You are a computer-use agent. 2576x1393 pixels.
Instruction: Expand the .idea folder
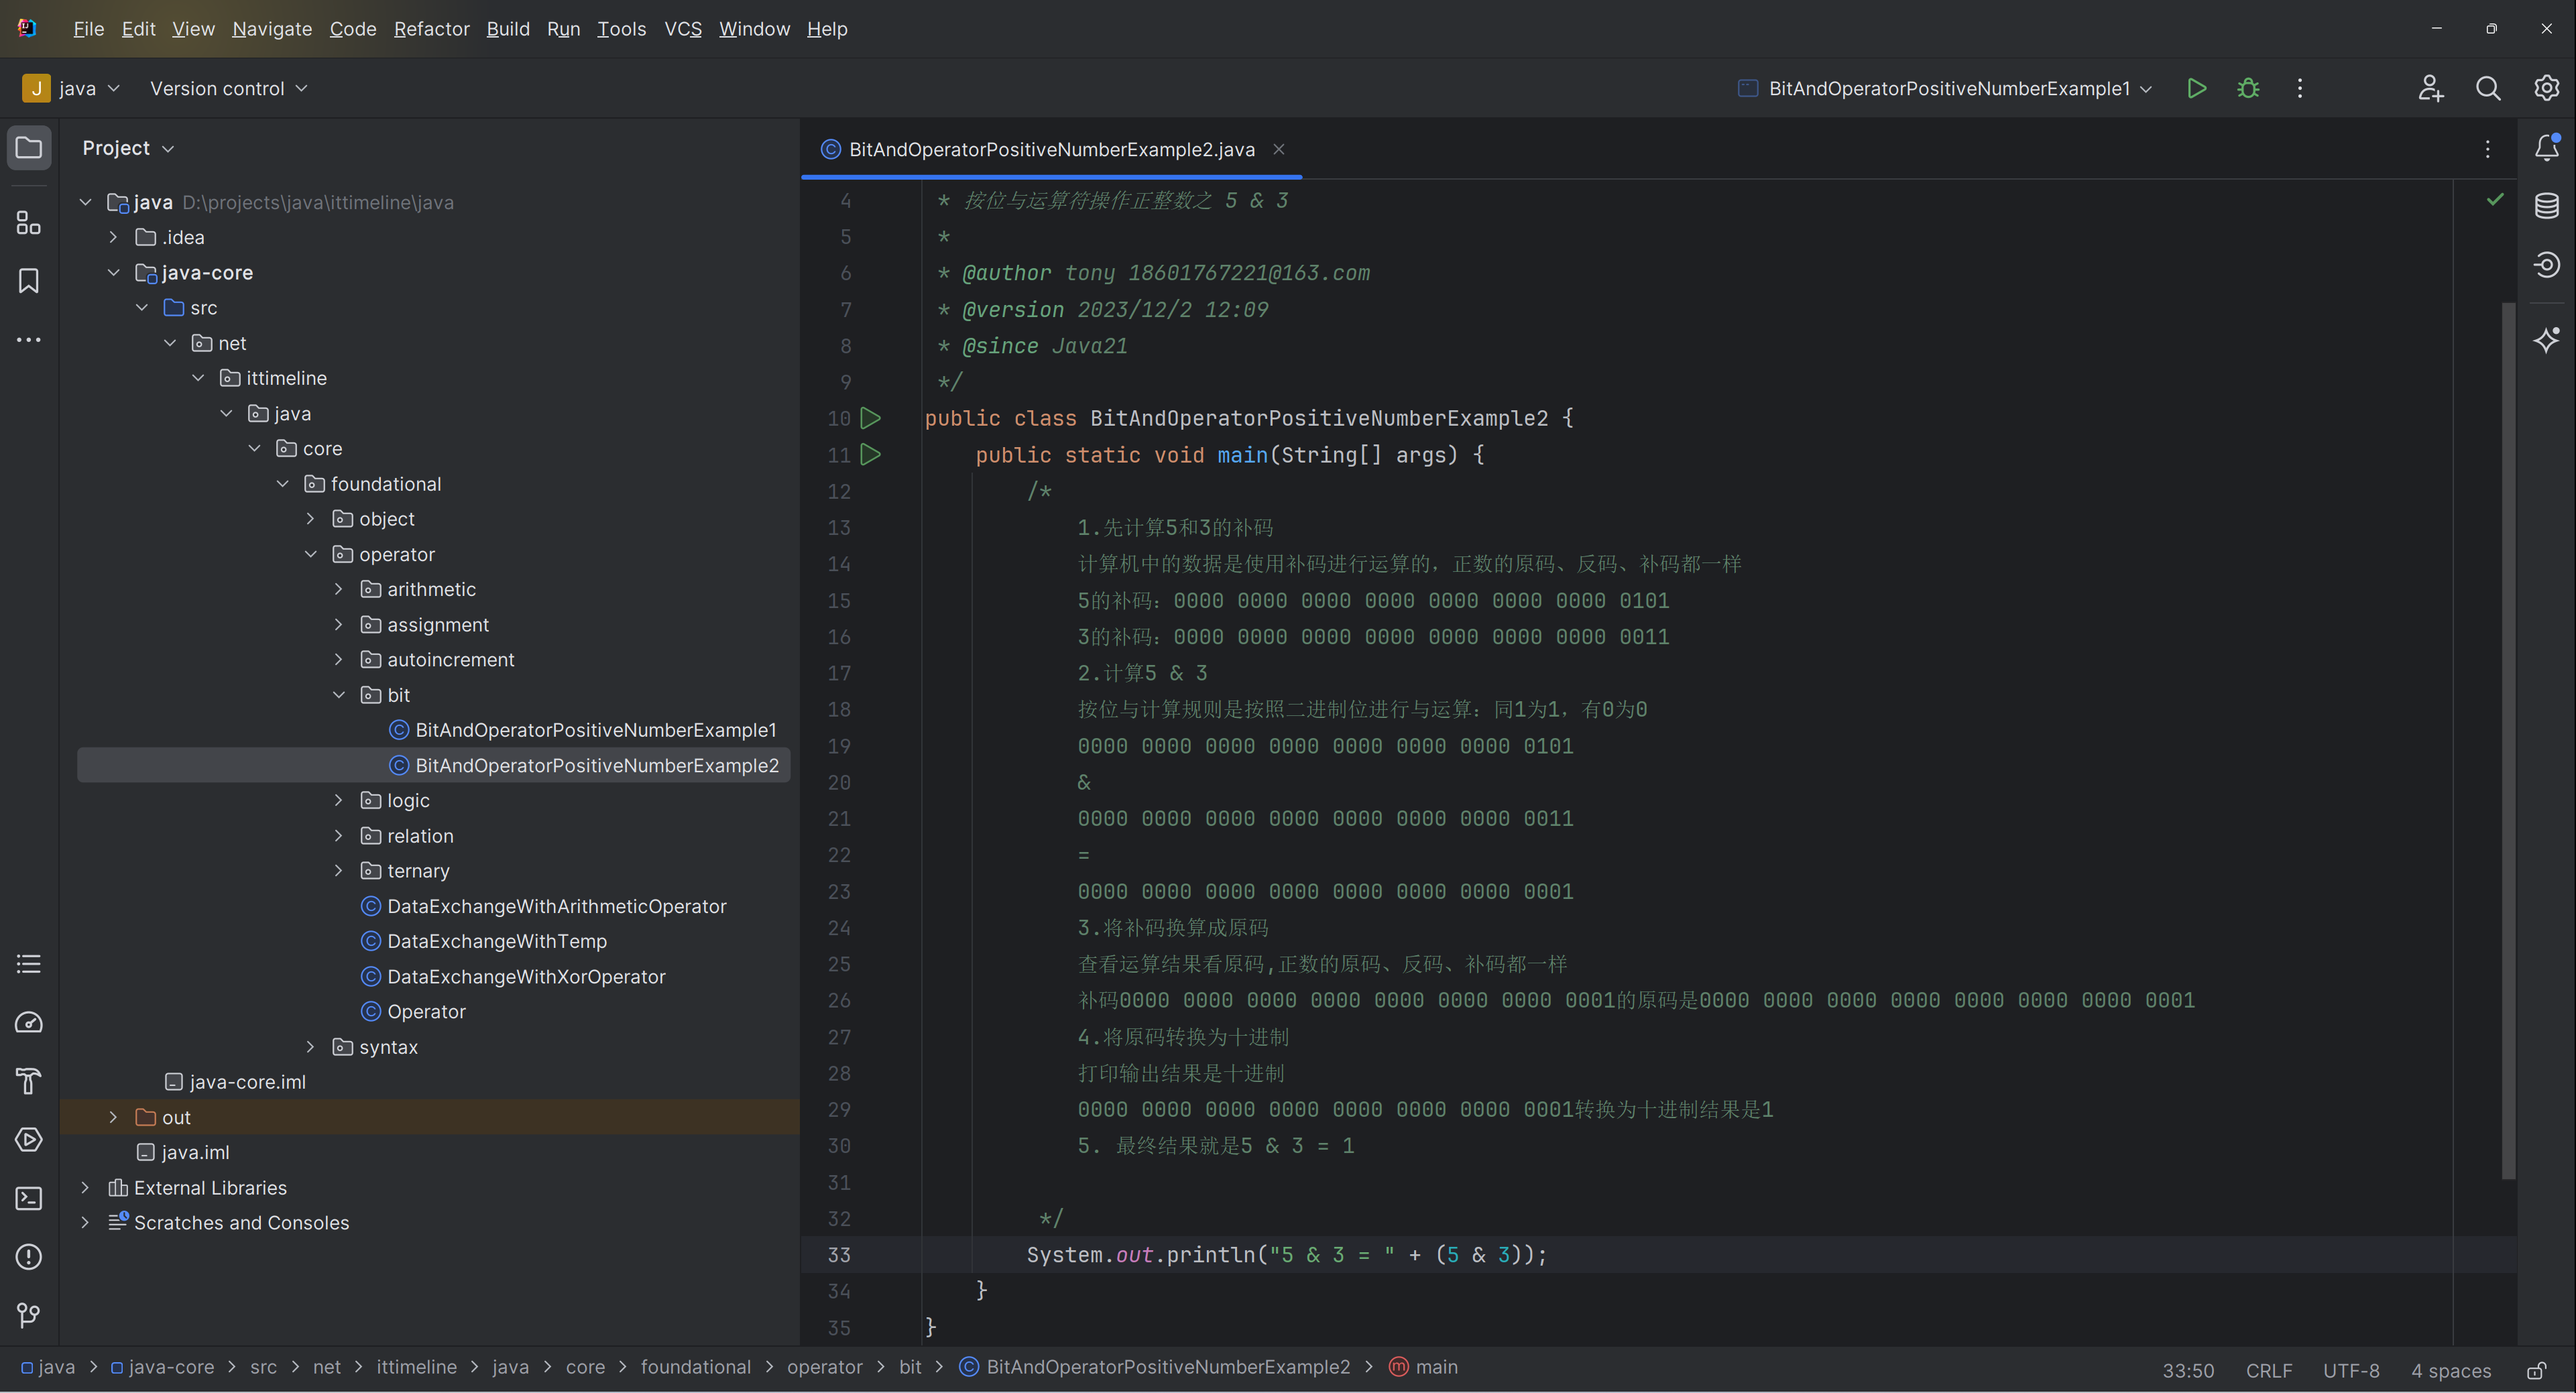(113, 237)
